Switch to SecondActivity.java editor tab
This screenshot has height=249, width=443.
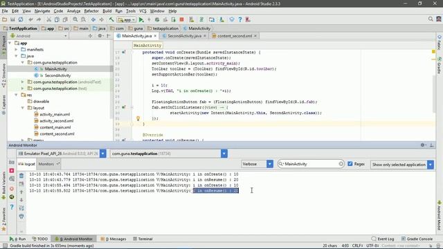pos(184,36)
